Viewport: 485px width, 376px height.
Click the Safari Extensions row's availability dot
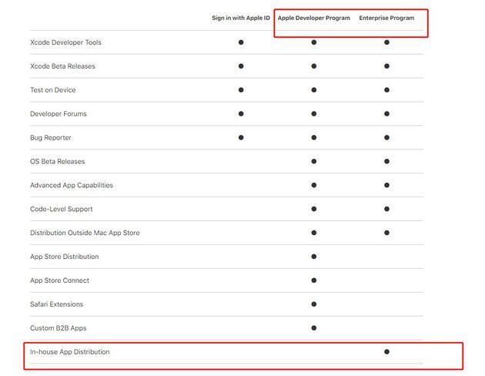pyautogui.click(x=314, y=304)
